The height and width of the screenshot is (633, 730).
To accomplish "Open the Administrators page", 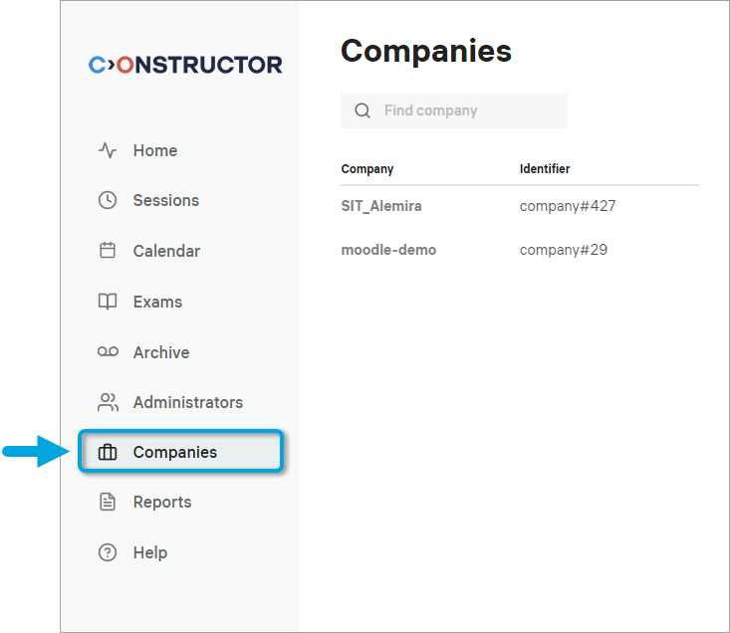I will pyautogui.click(x=187, y=402).
